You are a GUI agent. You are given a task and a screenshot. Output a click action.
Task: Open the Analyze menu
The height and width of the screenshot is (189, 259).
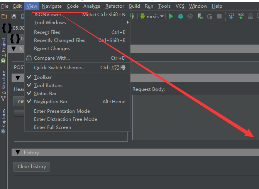pyautogui.click(x=92, y=6)
